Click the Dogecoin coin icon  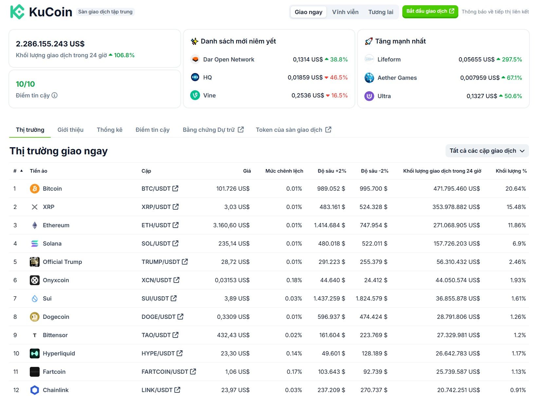(x=35, y=317)
